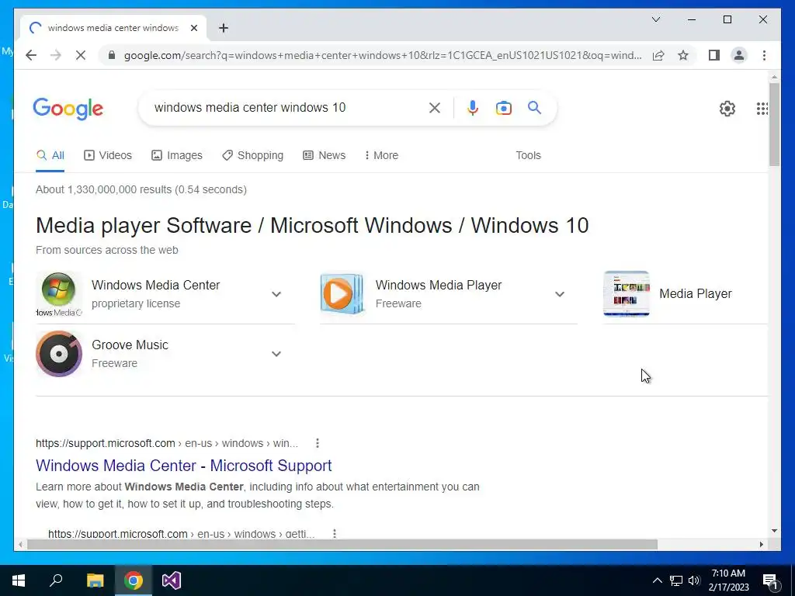Click the horizontal scrollbar thumb
The image size is (795, 596).
click(342, 544)
